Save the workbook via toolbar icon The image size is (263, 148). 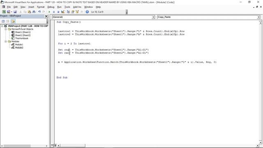(x=15, y=12)
